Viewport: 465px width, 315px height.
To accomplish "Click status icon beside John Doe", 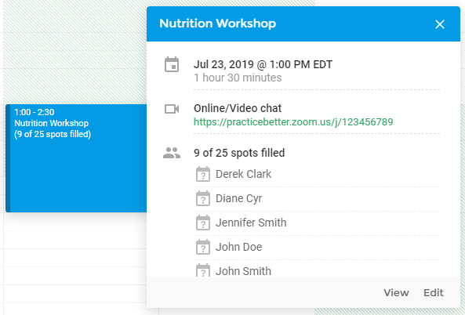I will pos(203,247).
